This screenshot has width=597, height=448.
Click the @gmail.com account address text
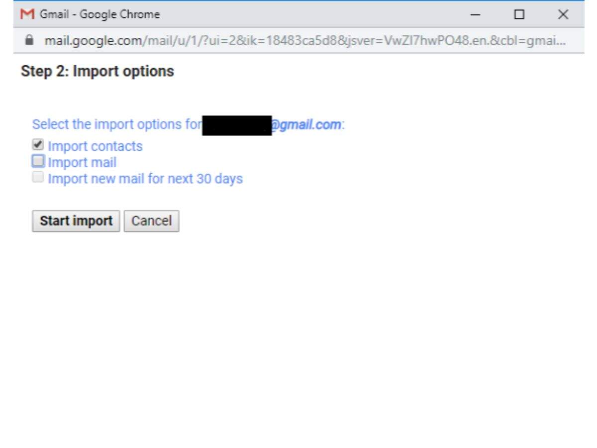click(x=307, y=124)
